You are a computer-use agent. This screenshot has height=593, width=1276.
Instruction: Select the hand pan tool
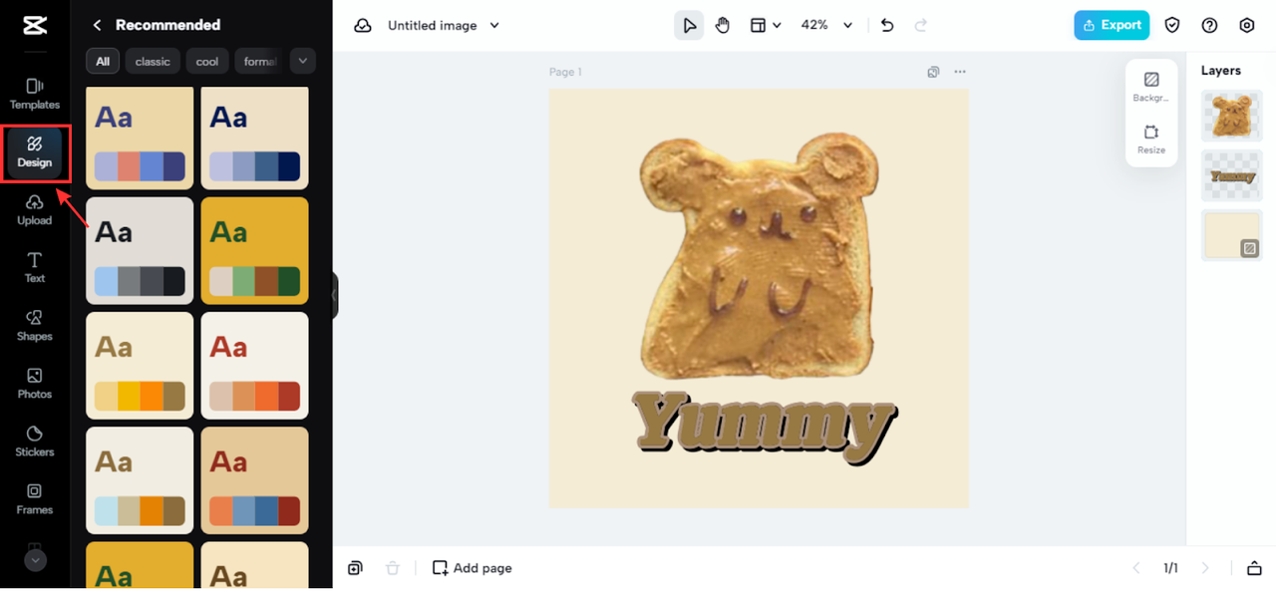tap(723, 25)
